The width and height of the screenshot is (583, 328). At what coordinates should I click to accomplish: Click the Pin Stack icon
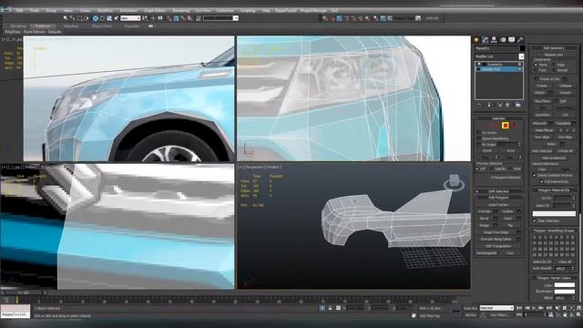[x=480, y=106]
